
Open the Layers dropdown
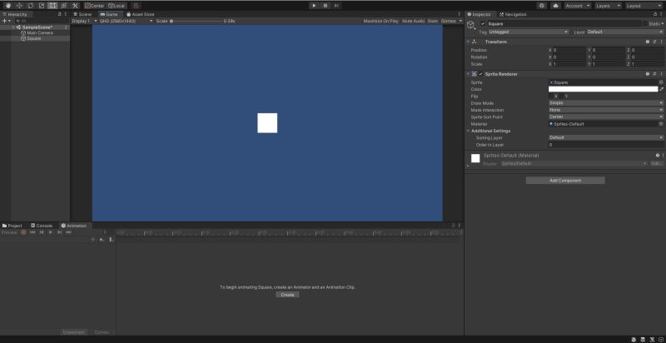pyautogui.click(x=609, y=6)
